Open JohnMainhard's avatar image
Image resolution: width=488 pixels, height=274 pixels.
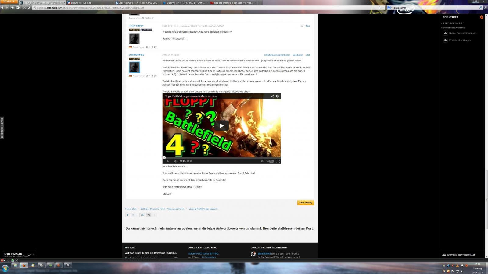[x=134, y=67]
